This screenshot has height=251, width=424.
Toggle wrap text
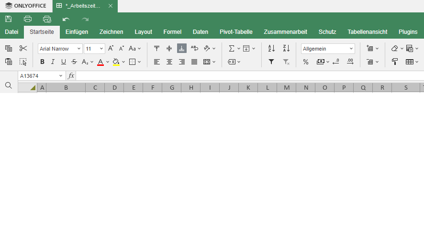point(194,49)
